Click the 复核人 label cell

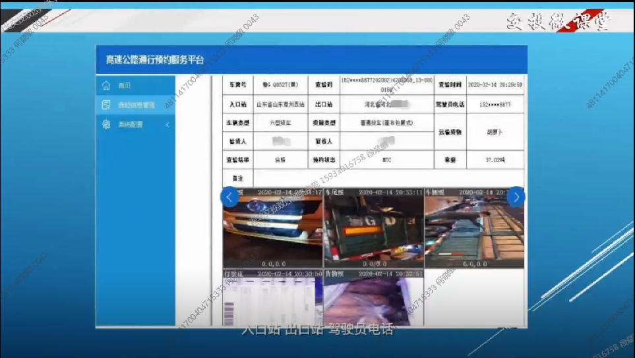324,141
